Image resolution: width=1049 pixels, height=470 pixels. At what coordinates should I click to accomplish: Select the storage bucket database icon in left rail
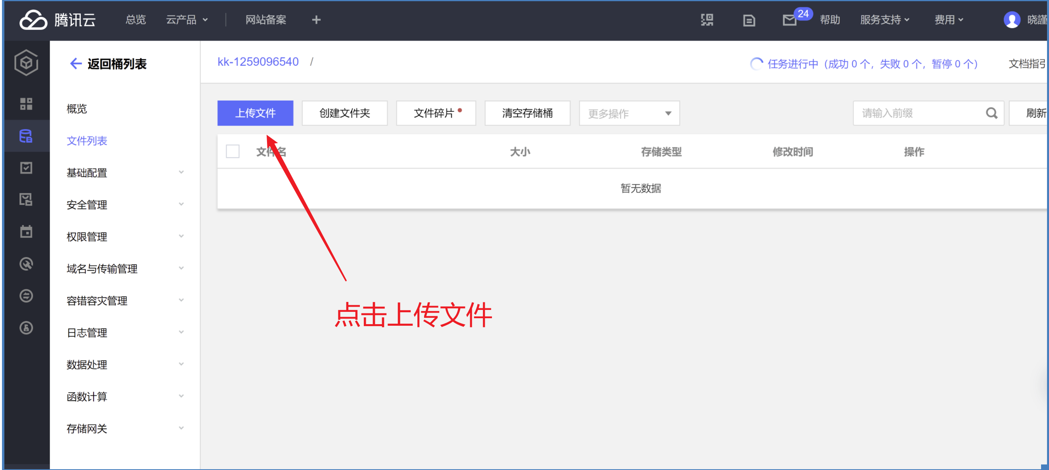point(26,136)
